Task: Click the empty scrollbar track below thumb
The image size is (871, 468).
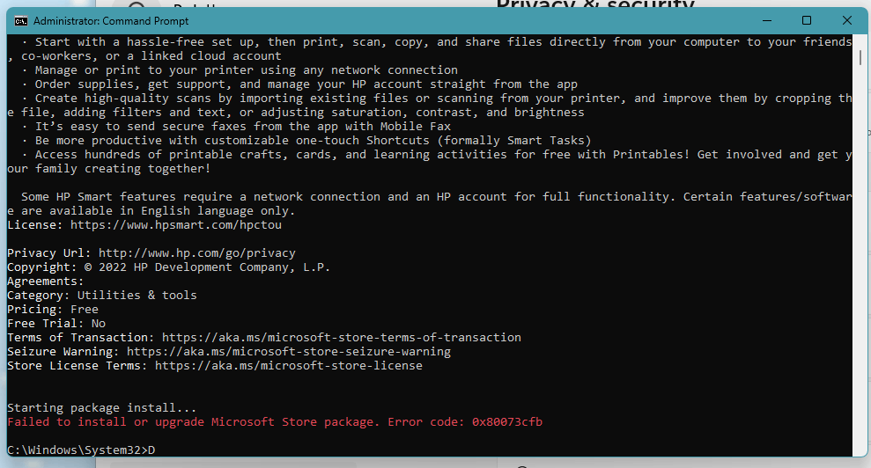Action: pyautogui.click(x=860, y=261)
